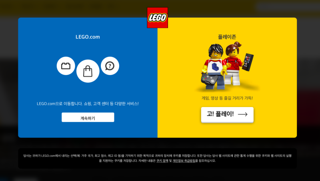320x181 pixels.
Task: Click the smartphone held by the minifigure
Action: [x=248, y=62]
